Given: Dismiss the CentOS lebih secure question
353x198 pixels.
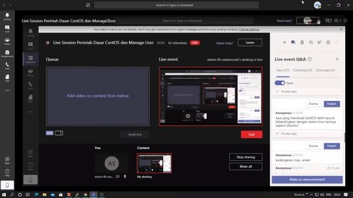Looking at the screenshot, I should click(x=313, y=104).
